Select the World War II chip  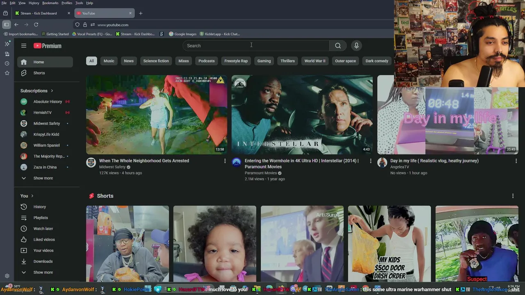click(x=315, y=61)
